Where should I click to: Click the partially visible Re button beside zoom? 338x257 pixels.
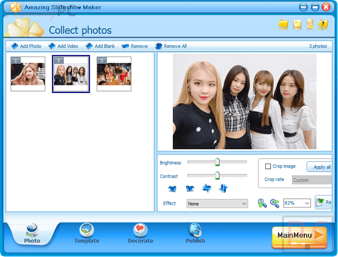(324, 202)
